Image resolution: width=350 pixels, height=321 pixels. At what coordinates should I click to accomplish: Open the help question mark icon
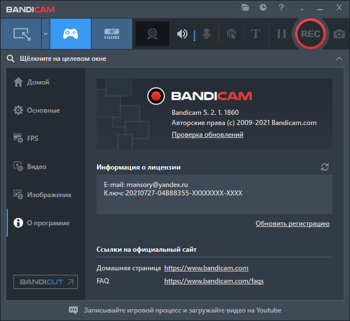[281, 7]
